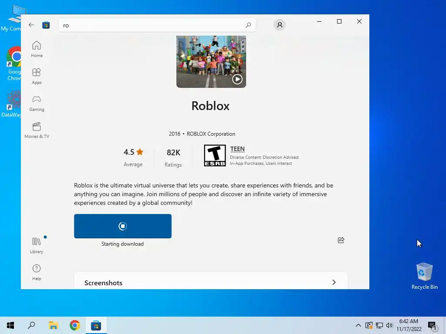Click the 4.5 star average rating
This screenshot has height=334, width=446.
tap(133, 157)
